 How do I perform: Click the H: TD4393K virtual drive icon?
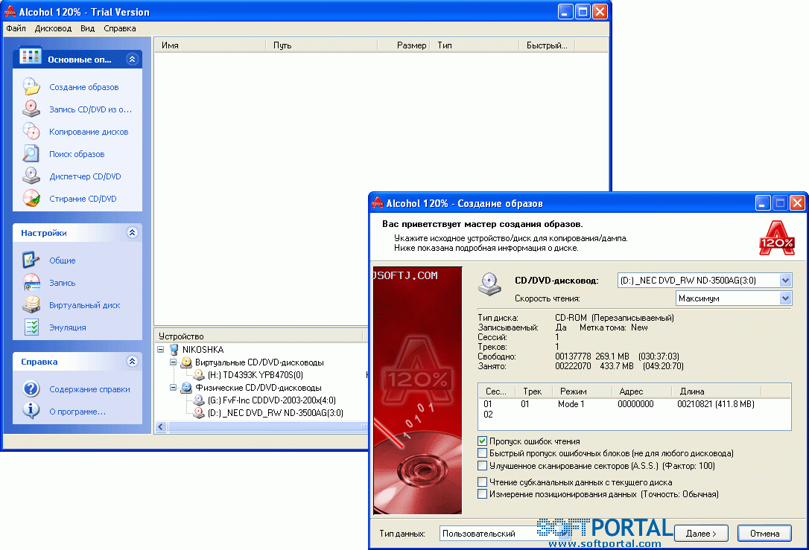tap(199, 375)
